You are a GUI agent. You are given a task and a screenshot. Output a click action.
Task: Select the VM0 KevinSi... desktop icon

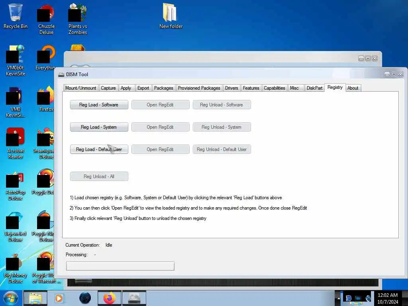(16, 102)
